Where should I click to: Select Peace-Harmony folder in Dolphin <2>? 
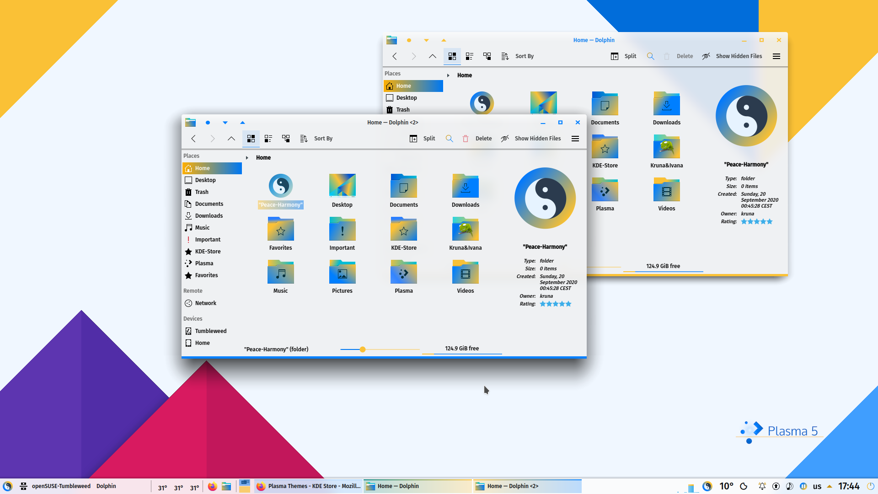[x=281, y=191]
